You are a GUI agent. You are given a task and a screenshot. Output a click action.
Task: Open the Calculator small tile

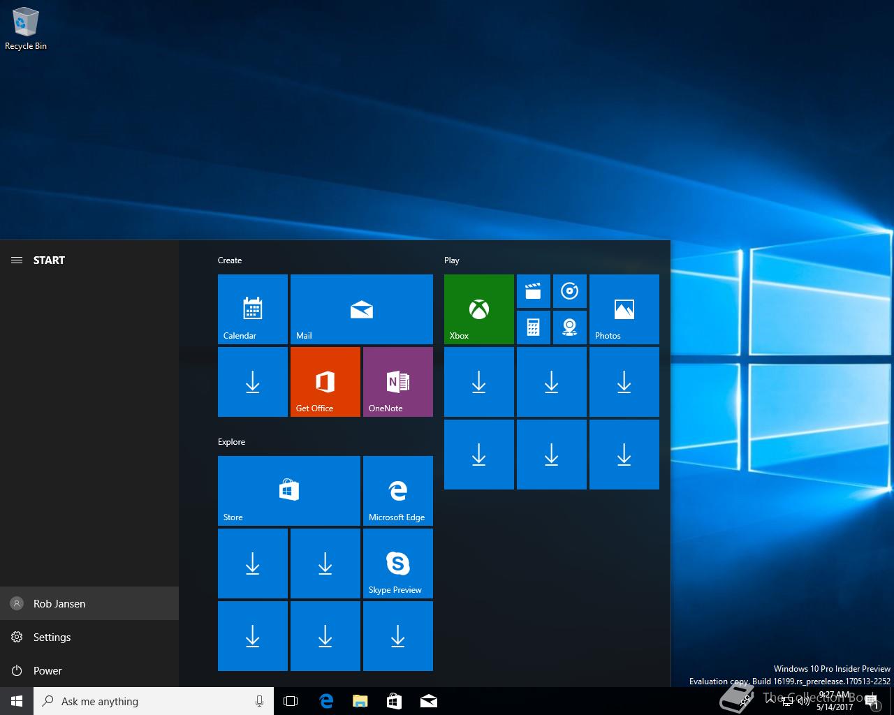tap(534, 327)
